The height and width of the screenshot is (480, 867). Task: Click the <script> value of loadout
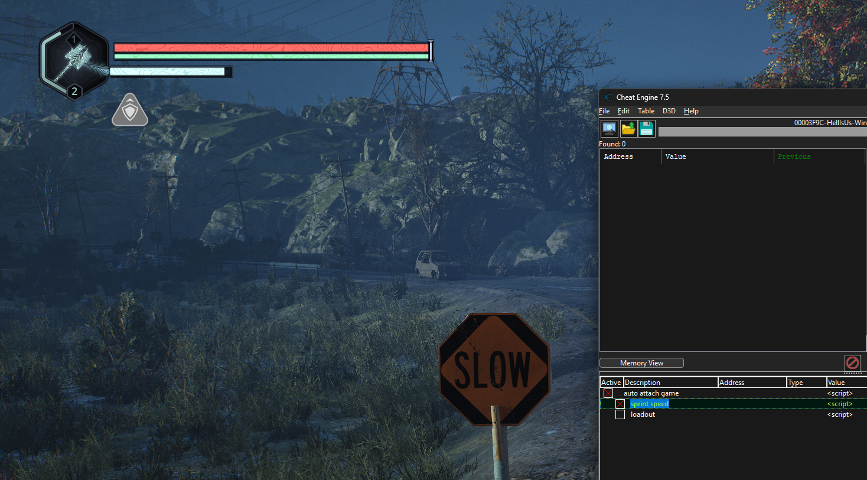(x=840, y=414)
